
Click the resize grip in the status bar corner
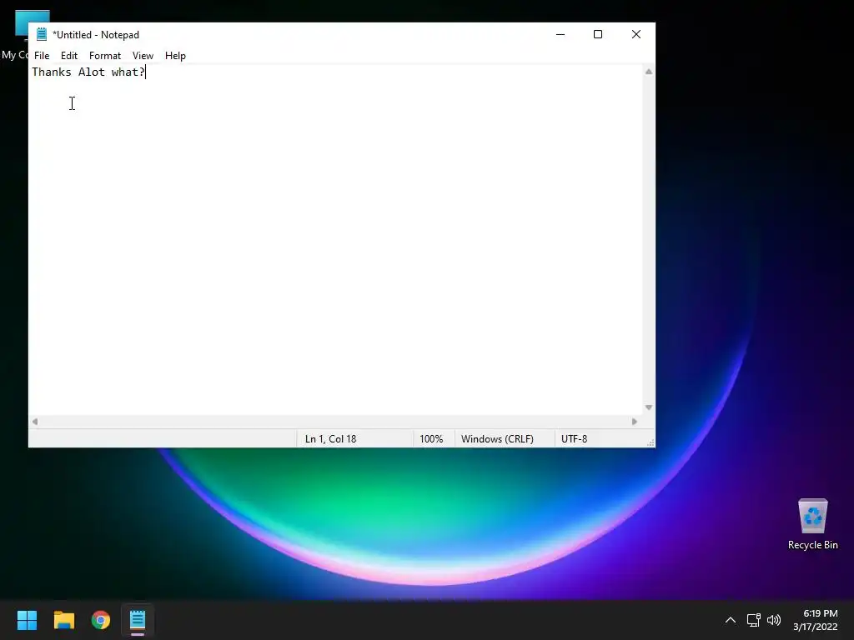(x=651, y=442)
